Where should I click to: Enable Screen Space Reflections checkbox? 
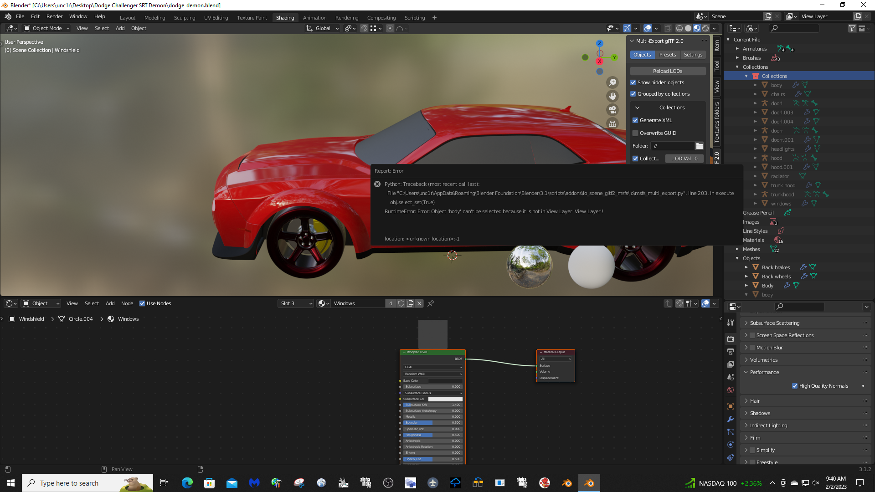(752, 335)
